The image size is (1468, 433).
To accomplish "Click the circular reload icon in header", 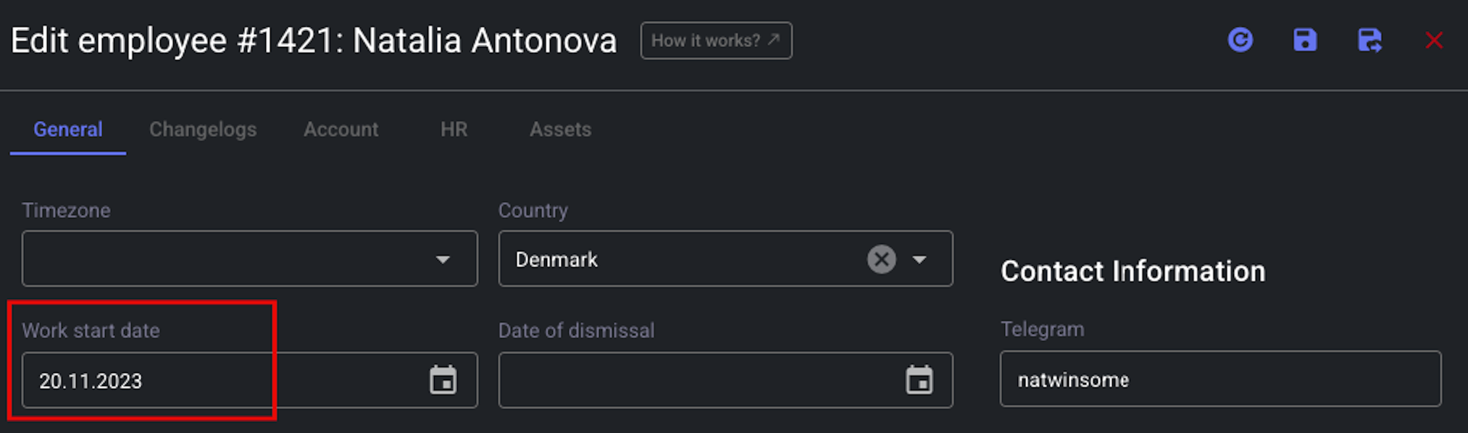I will (x=1240, y=40).
